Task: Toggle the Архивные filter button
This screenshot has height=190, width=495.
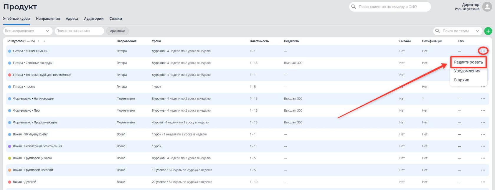Action: click(x=117, y=31)
